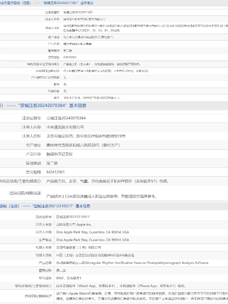The width and height of the screenshot is (228, 304).
Task: Select the Huizhou production address text
Action: [x=83, y=145]
